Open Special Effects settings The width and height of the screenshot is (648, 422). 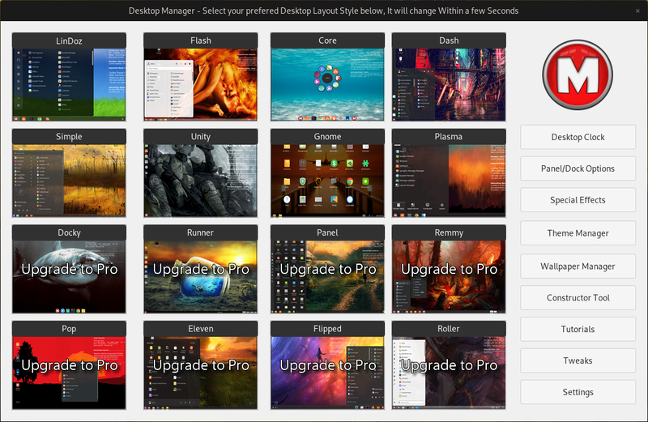(x=578, y=200)
